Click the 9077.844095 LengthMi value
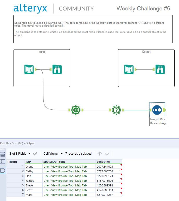Screen dimensions: 179x201 109,167
